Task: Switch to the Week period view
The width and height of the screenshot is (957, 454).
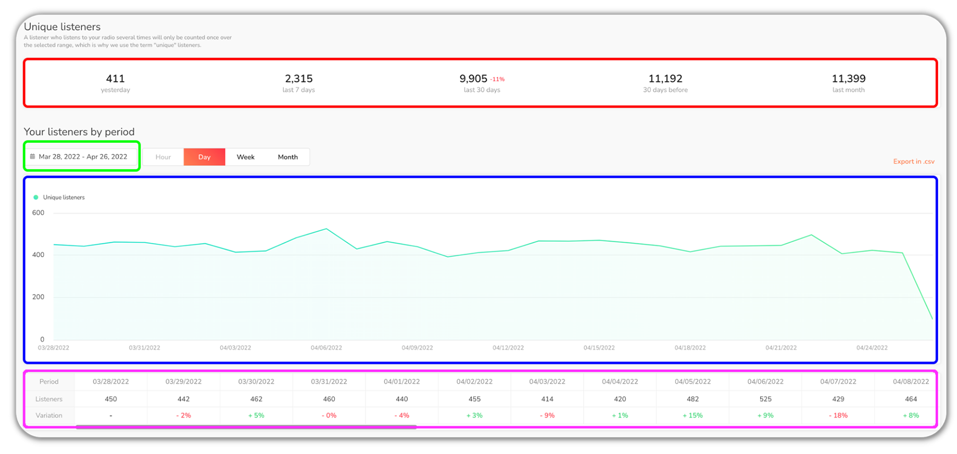Action: 245,157
